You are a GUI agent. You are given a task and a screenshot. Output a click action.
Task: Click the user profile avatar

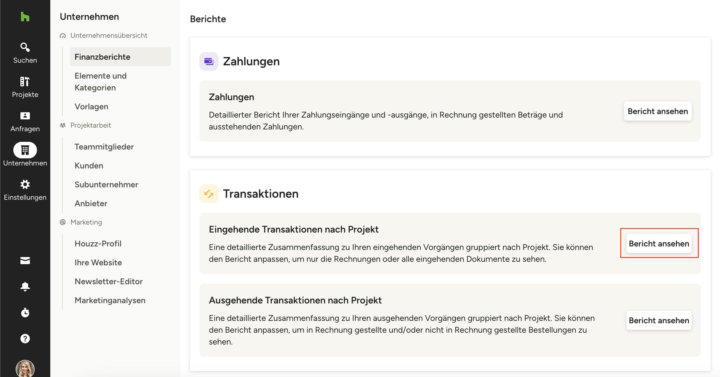pos(25,368)
